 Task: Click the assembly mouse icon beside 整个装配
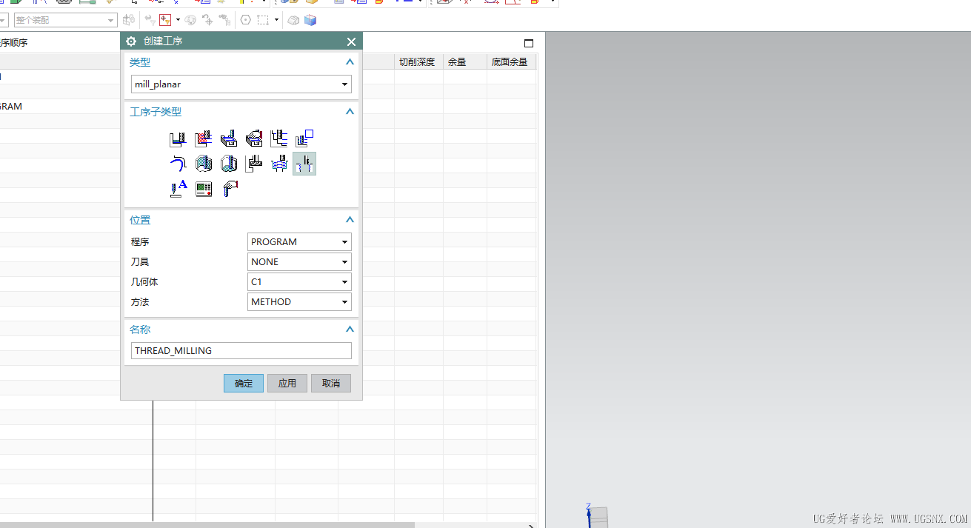[x=130, y=20]
